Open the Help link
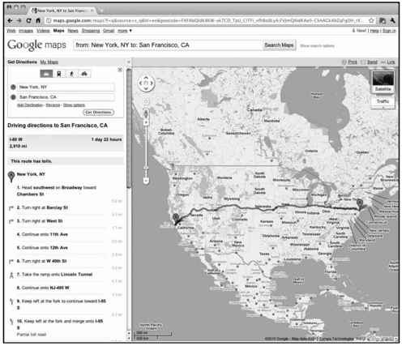The image size is (406, 346). pos(374,31)
